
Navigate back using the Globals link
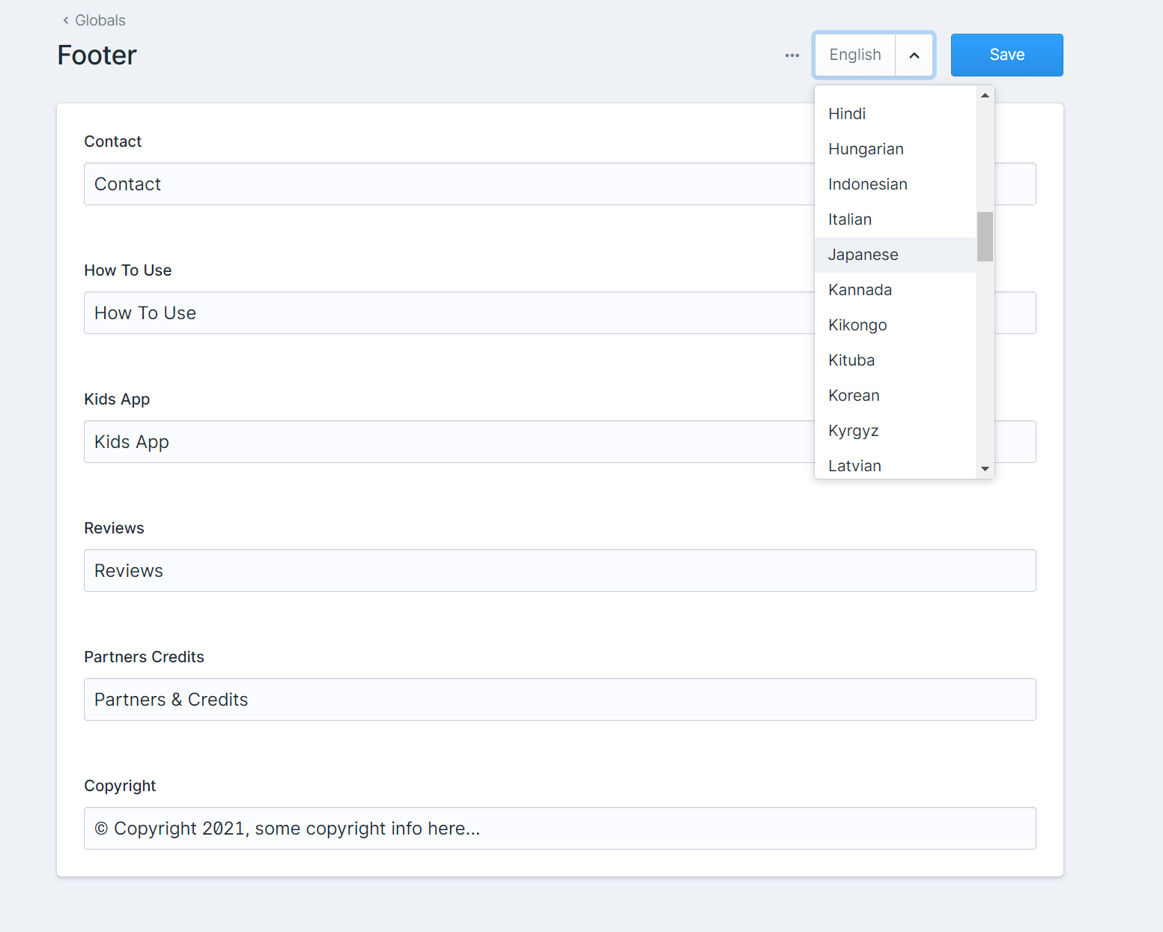pos(100,20)
